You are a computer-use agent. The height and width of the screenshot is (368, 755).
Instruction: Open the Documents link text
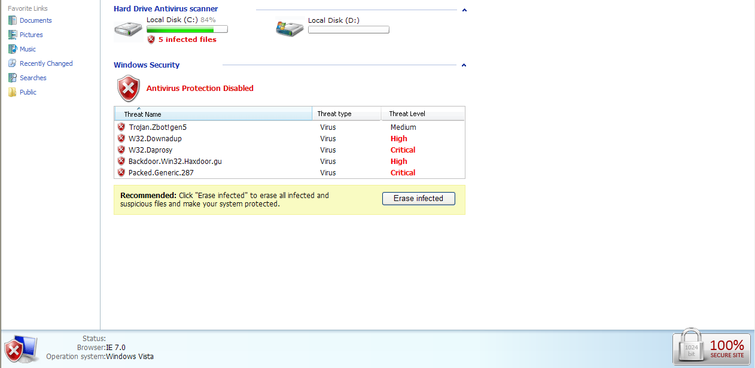tap(36, 20)
